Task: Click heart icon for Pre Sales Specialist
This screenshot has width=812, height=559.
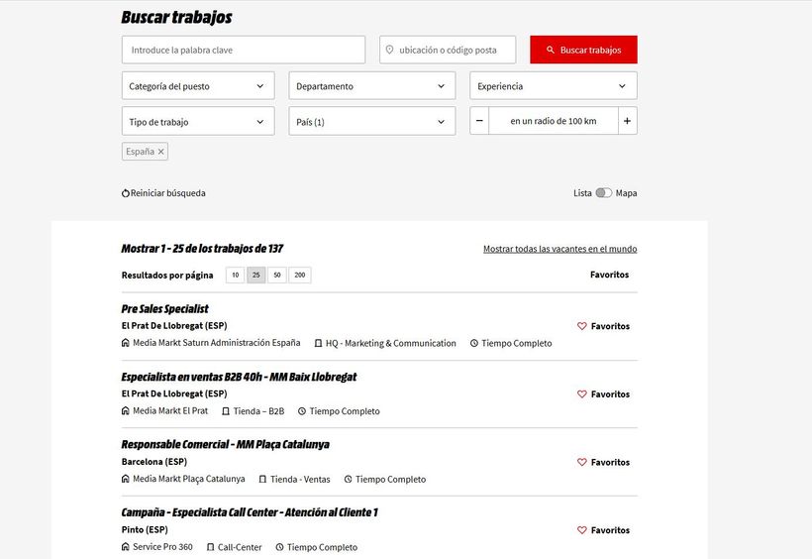Action: [582, 326]
